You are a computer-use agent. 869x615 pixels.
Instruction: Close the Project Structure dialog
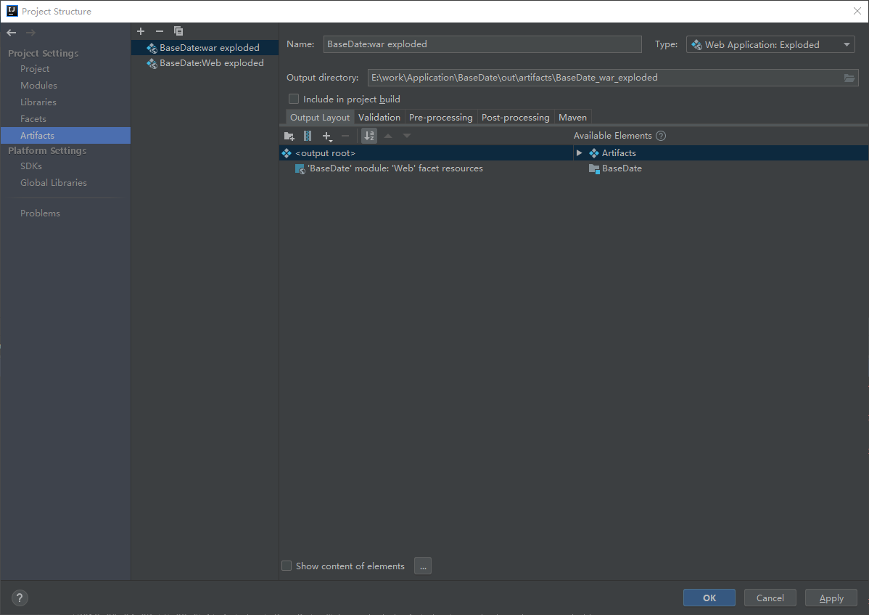(x=857, y=11)
